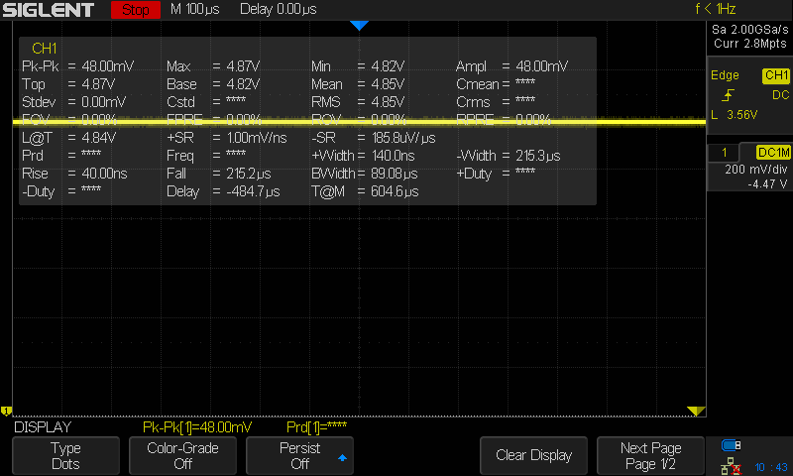
Task: Click the disconnected network status icon
Action: click(732, 464)
